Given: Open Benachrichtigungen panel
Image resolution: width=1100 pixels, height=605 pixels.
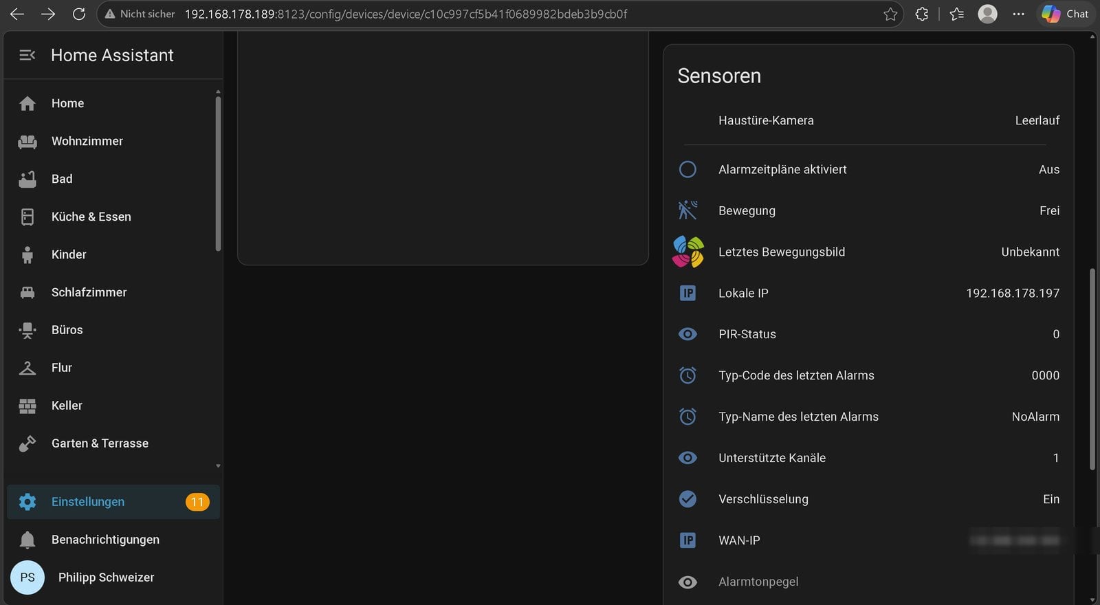Looking at the screenshot, I should tap(113, 540).
